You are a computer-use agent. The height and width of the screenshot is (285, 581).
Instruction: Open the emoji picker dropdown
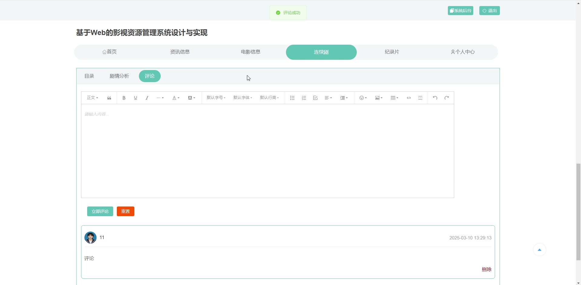pyautogui.click(x=363, y=98)
